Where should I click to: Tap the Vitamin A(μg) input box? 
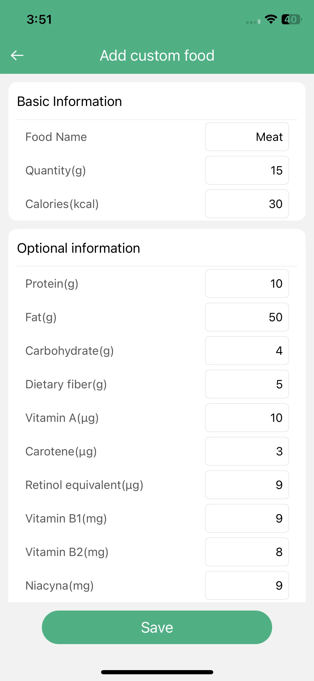click(247, 418)
